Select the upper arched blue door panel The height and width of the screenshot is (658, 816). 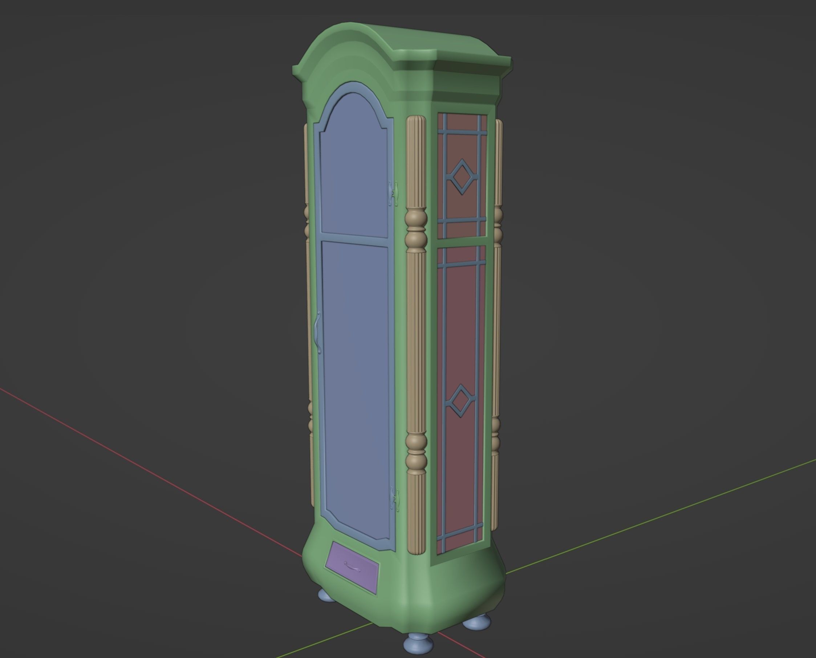click(x=354, y=167)
